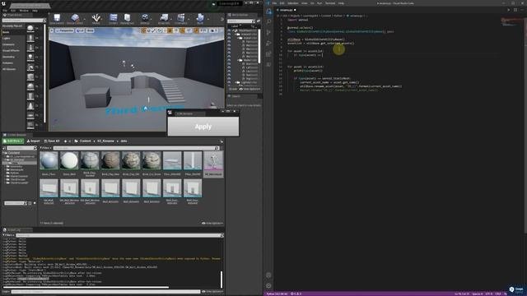Image resolution: width=527 pixels, height=296 pixels.
Task: Click Save All in Content Browser
Action: pyautogui.click(x=52, y=141)
